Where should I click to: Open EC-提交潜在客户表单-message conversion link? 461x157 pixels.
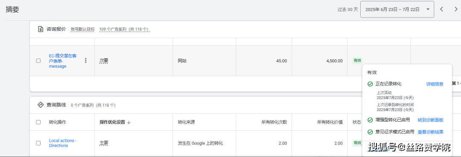(63, 61)
